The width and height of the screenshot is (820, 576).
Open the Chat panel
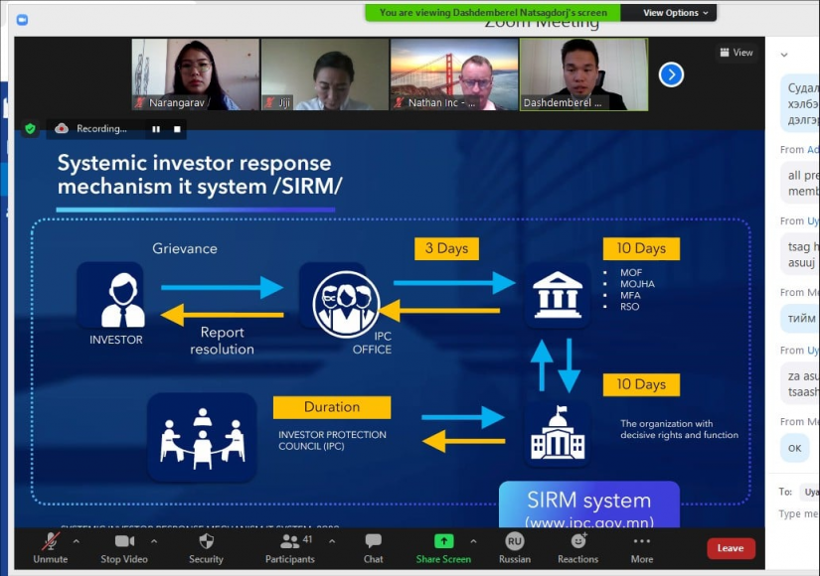[373, 548]
